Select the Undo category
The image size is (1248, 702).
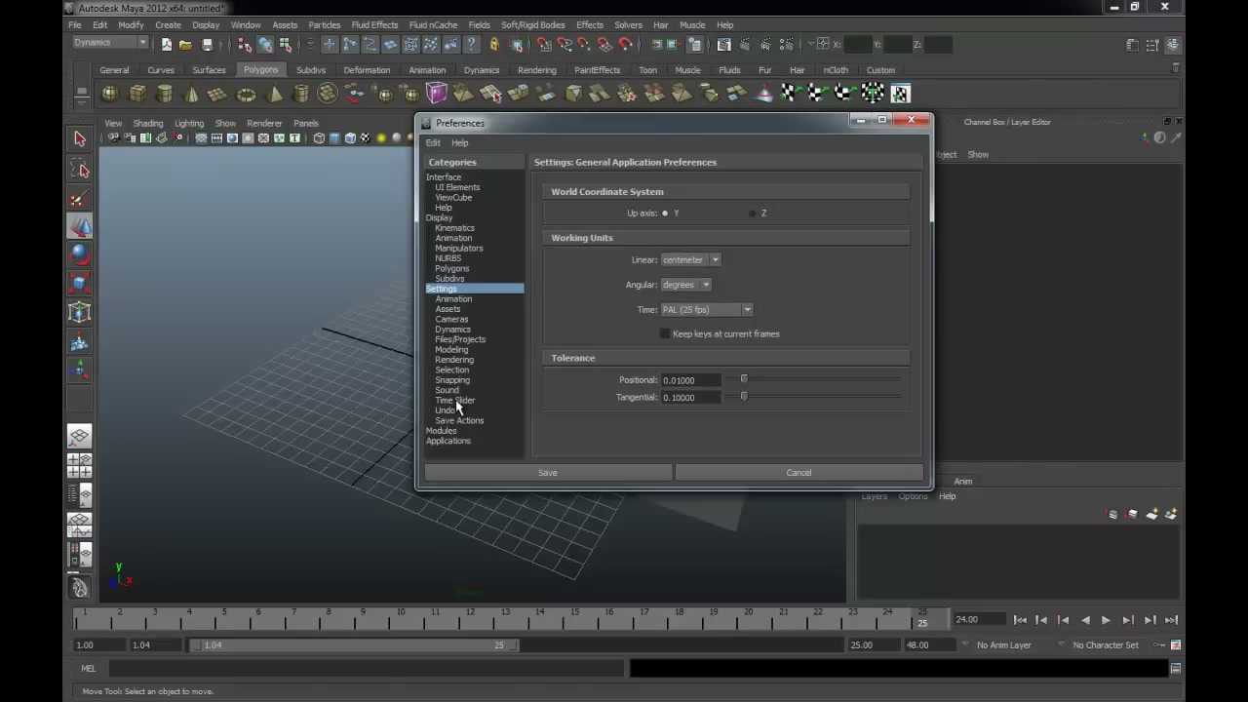tap(445, 410)
